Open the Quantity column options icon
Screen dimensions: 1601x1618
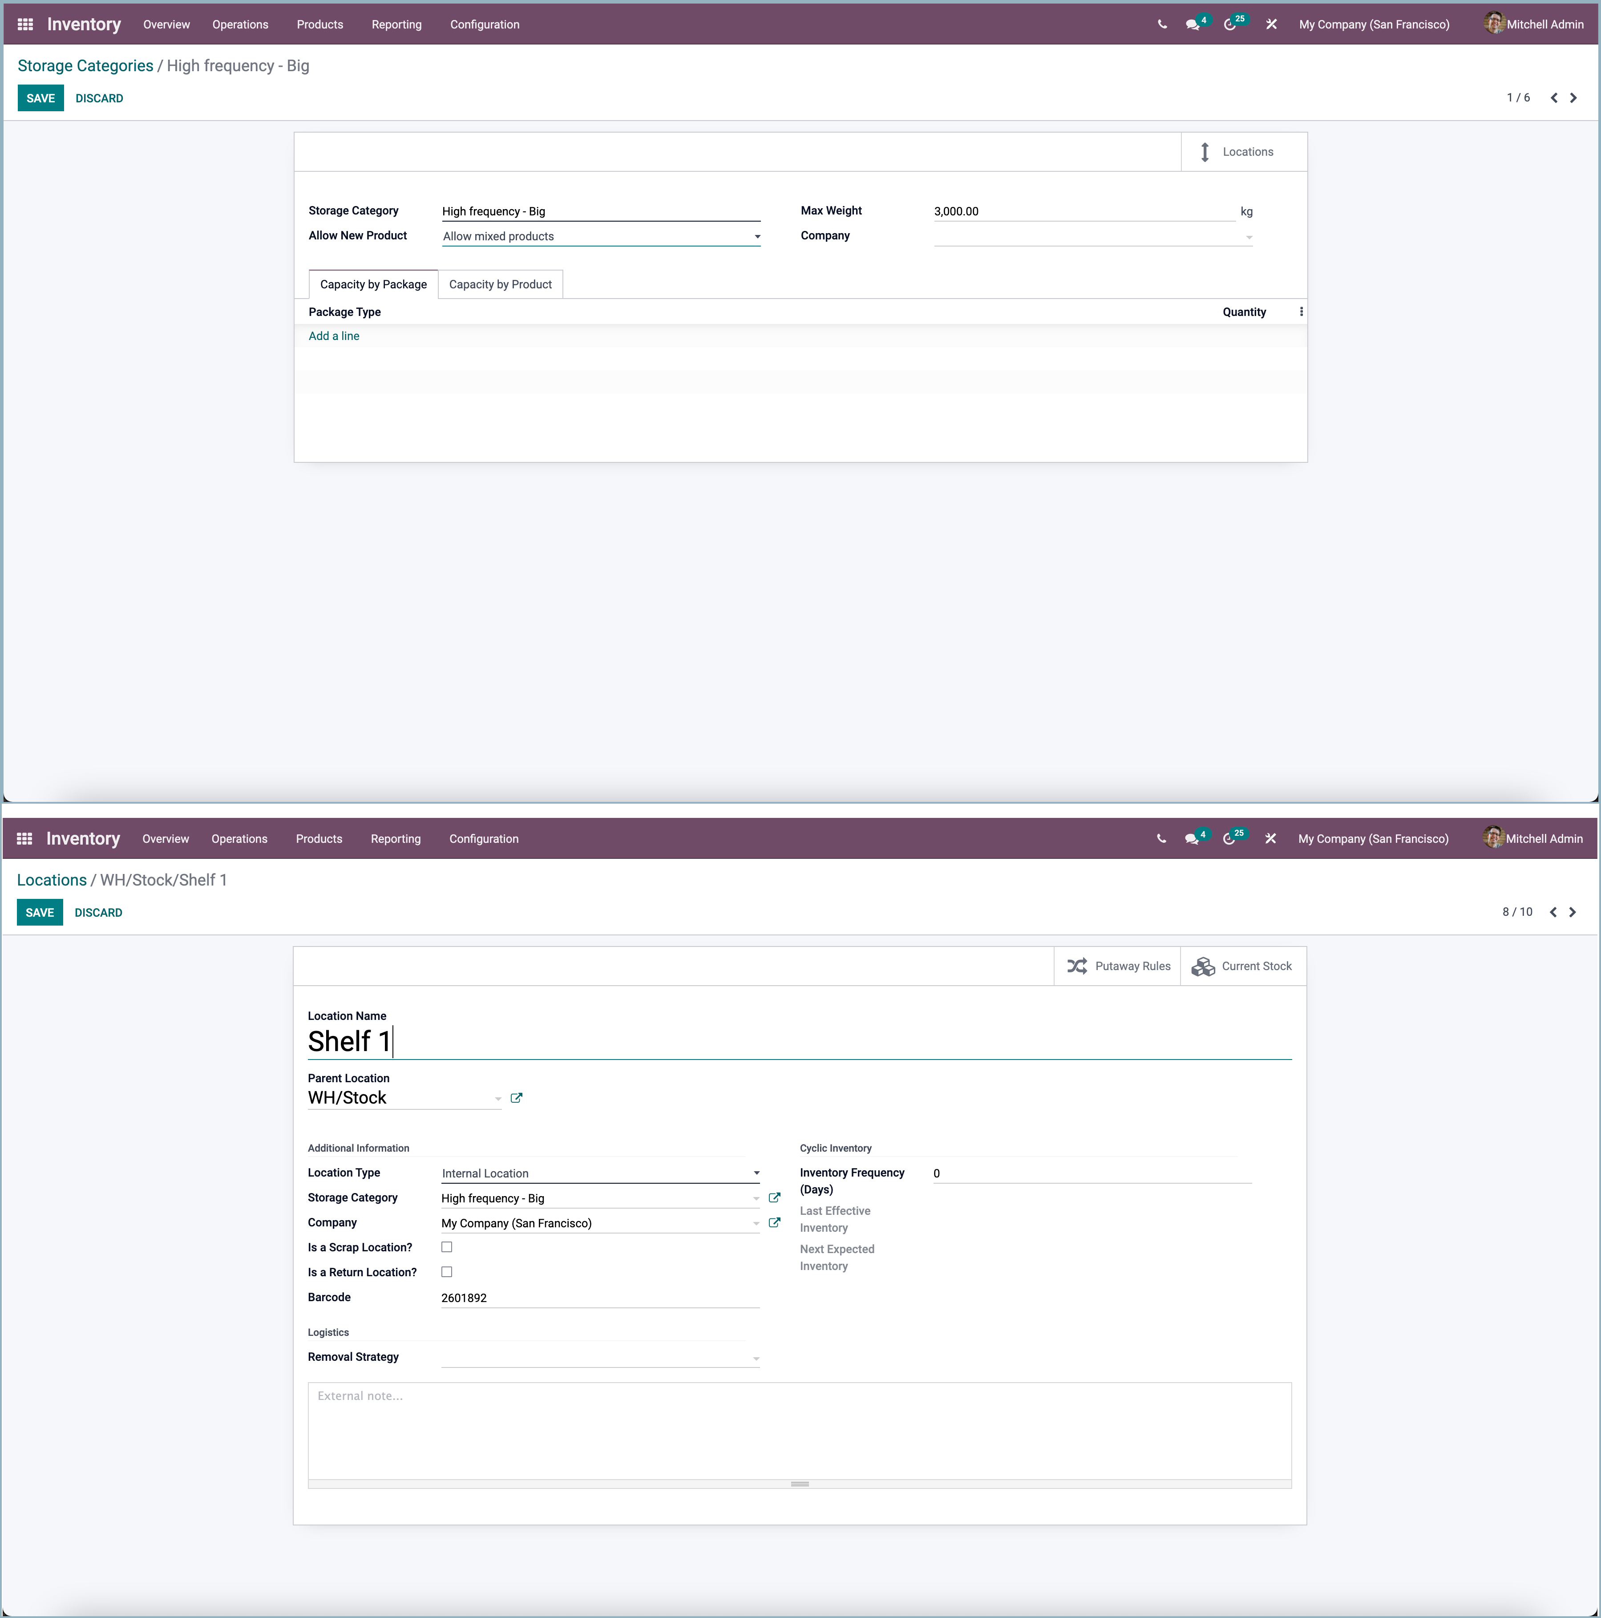click(1300, 311)
